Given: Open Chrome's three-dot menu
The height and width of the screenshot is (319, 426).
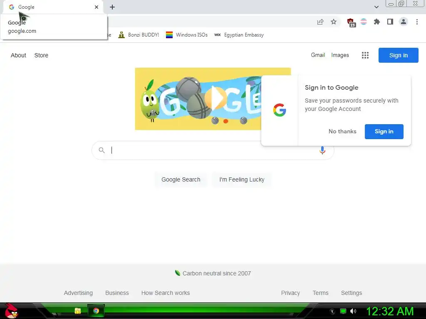Looking at the screenshot, I should click(417, 22).
